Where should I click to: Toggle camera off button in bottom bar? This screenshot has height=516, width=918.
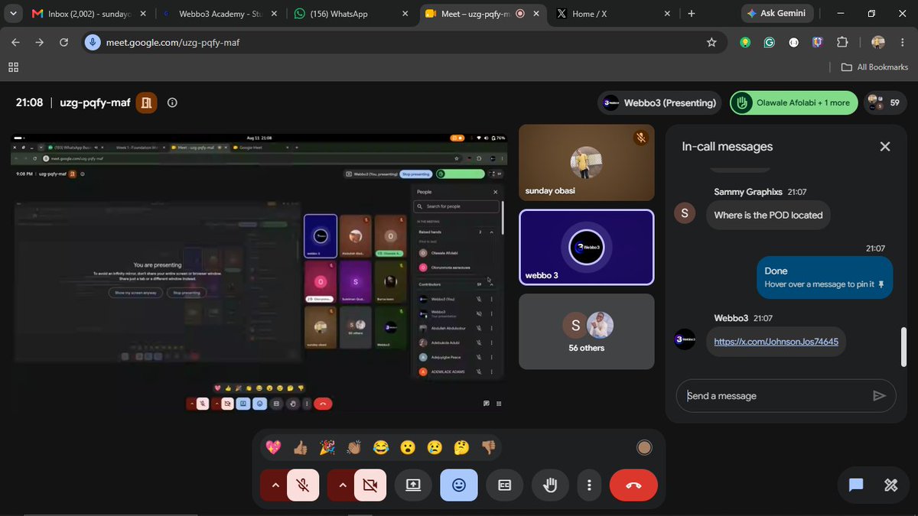(370, 485)
